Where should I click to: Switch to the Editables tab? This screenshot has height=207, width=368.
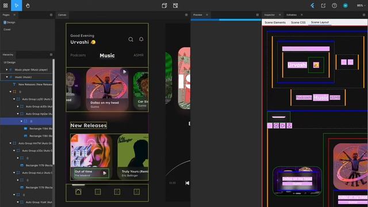[x=292, y=15]
